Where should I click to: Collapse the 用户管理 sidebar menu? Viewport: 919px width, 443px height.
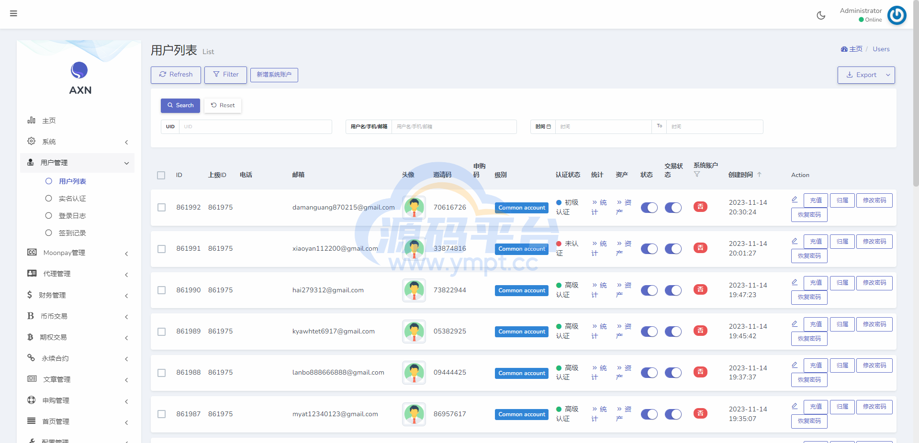[77, 163]
